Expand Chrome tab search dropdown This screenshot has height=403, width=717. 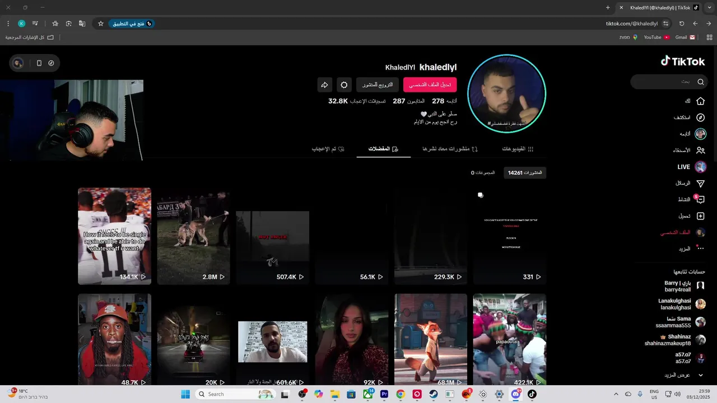pos(709,8)
